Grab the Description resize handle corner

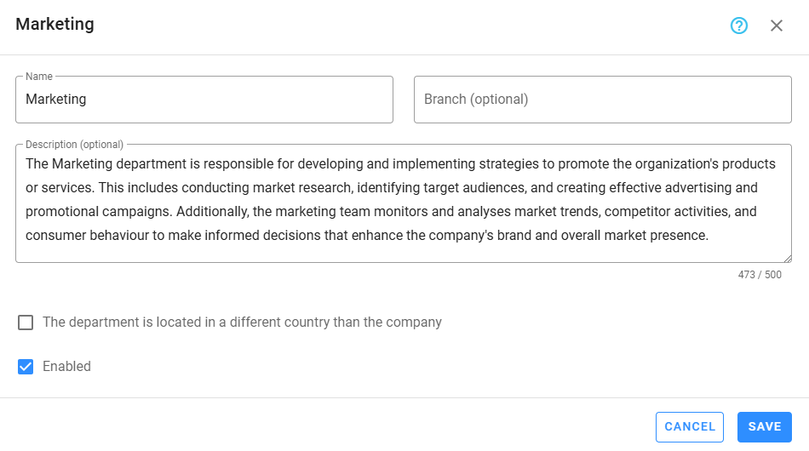pos(787,258)
